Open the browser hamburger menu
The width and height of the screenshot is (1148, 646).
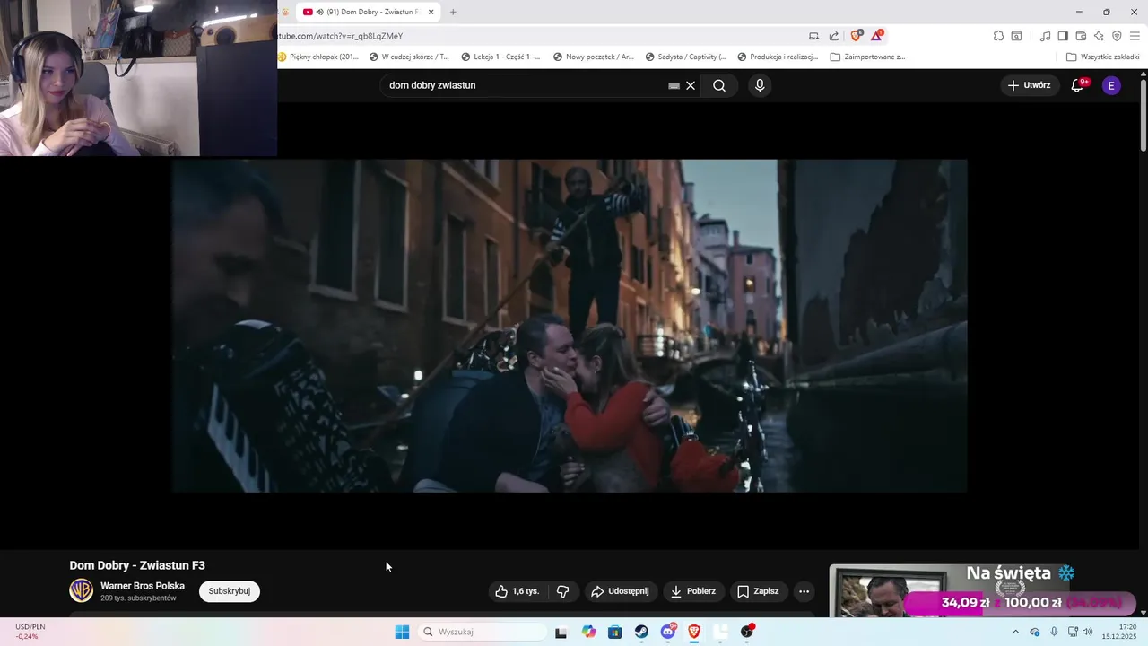tap(1135, 36)
